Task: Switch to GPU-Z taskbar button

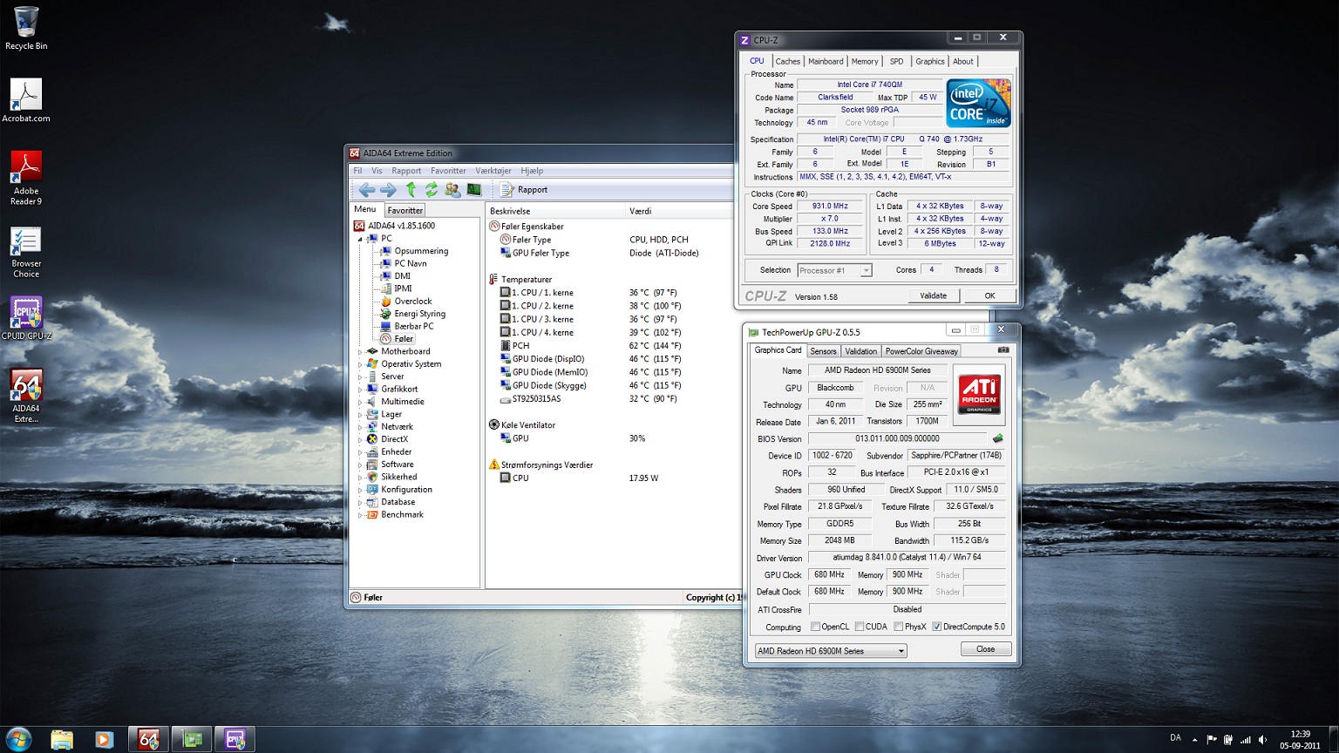Action: [193, 740]
